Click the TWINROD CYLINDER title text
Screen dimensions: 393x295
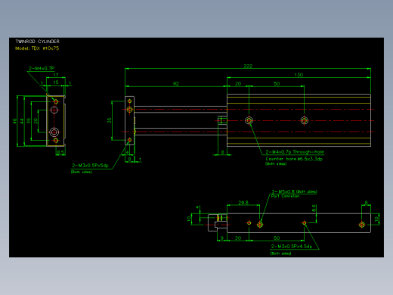pos(38,42)
